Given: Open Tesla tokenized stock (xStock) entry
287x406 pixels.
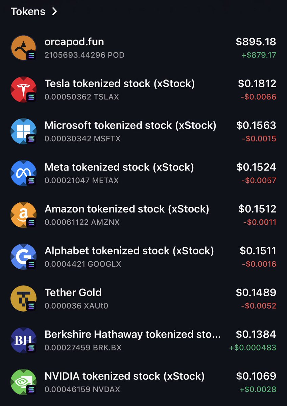Looking at the screenshot, I should point(143,90).
